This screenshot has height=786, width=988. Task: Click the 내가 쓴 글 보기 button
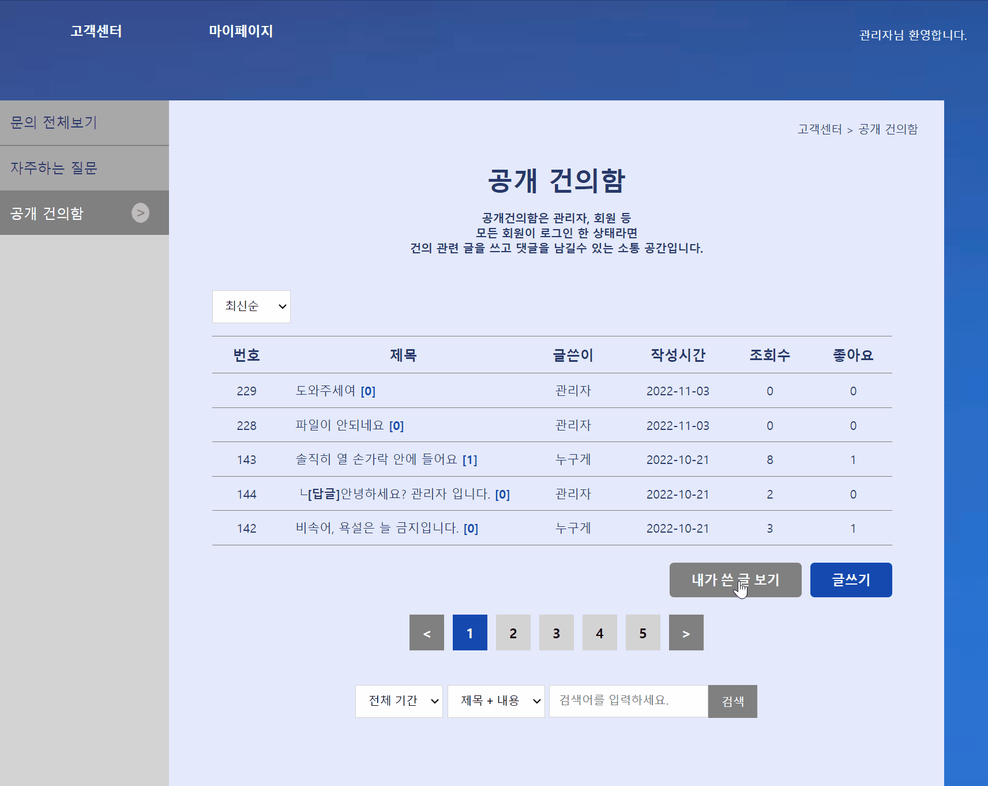(x=735, y=579)
